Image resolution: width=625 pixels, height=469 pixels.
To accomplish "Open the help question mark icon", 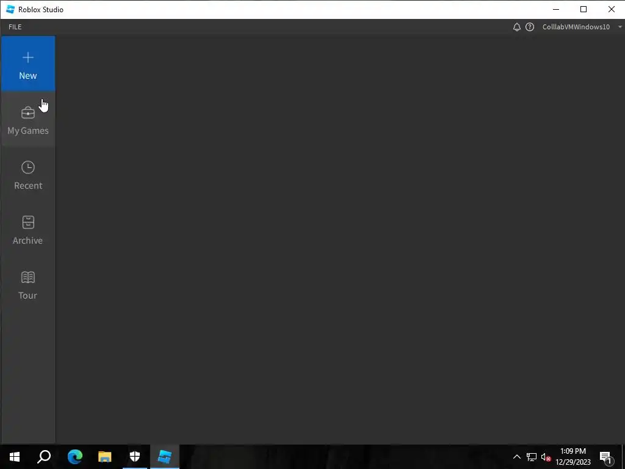I will pos(530,27).
